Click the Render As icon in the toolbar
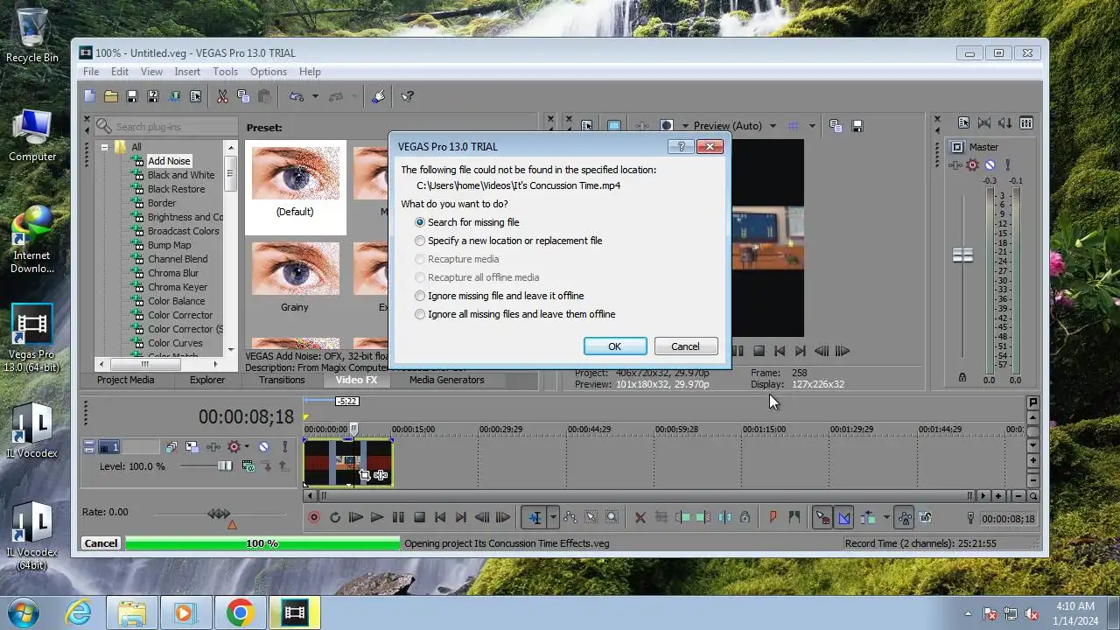This screenshot has width=1120, height=630. pos(174,96)
